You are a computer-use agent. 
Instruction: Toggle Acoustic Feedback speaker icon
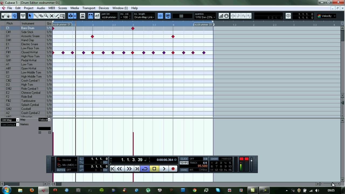point(14,16)
